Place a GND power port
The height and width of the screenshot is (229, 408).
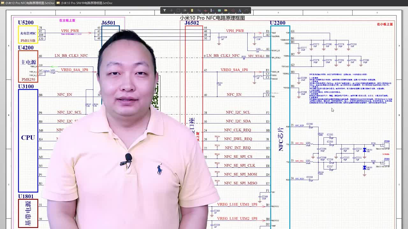pos(206,10)
